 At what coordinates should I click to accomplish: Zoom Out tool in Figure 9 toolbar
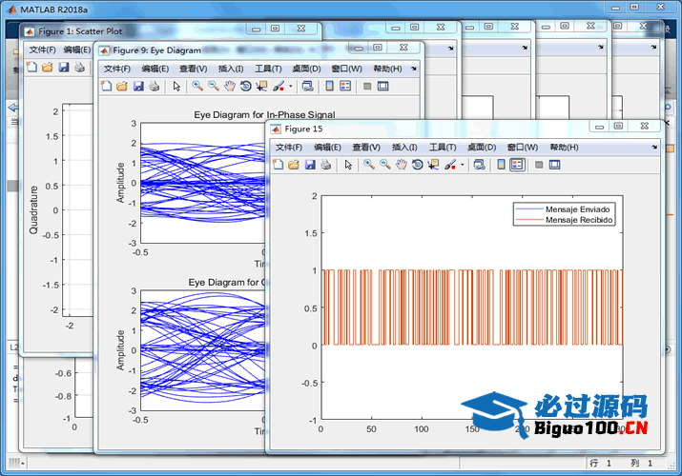click(x=213, y=87)
